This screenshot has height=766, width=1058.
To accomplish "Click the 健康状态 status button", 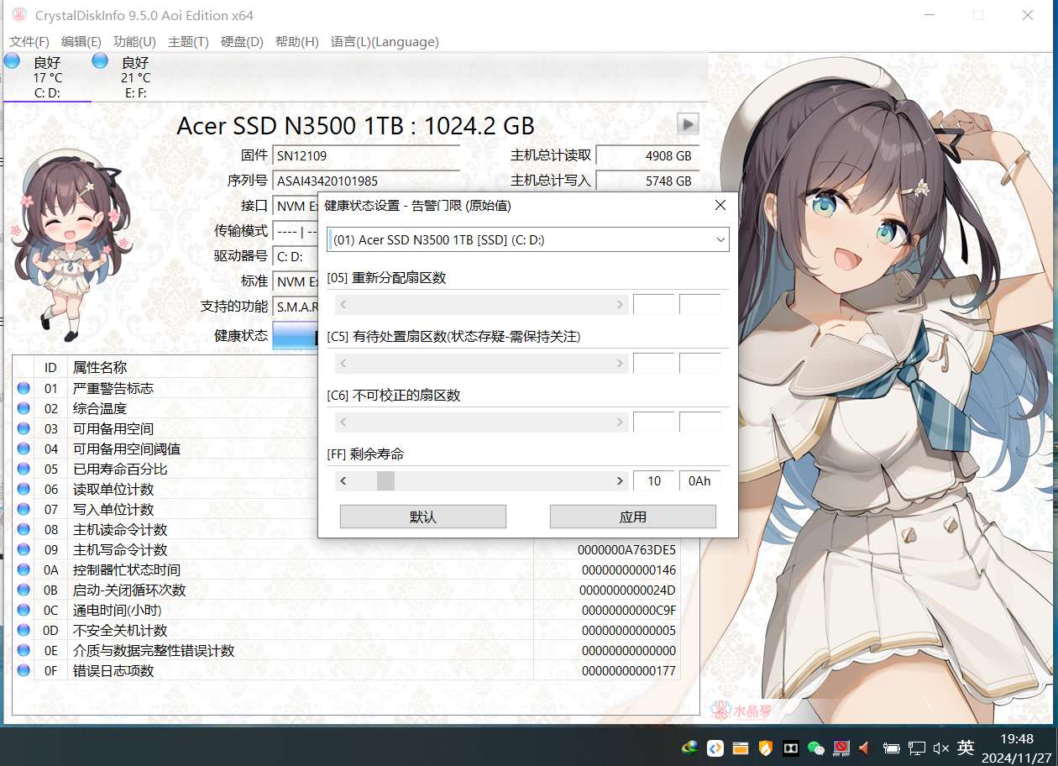I will coord(296,335).
